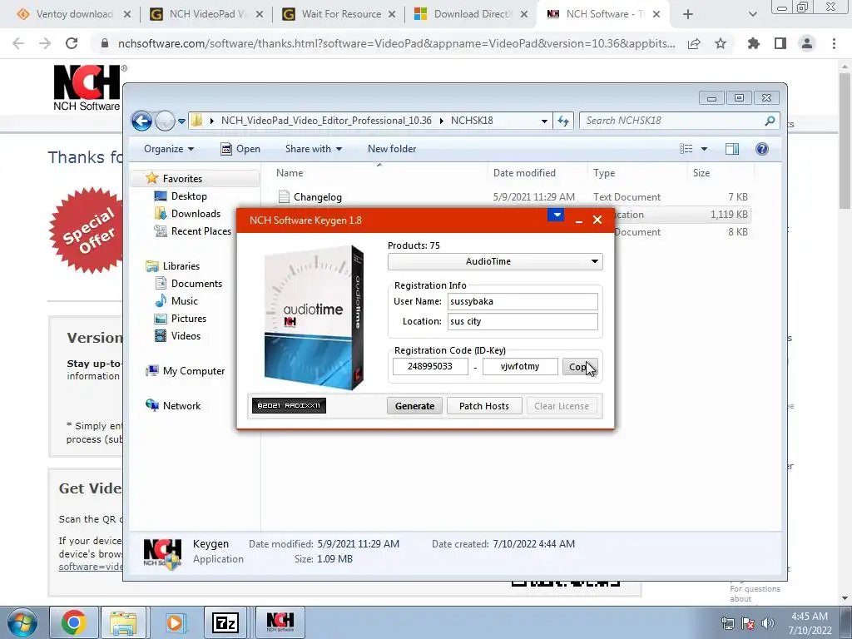Click the registration ID field 248995033
852x639 pixels.
coord(430,366)
